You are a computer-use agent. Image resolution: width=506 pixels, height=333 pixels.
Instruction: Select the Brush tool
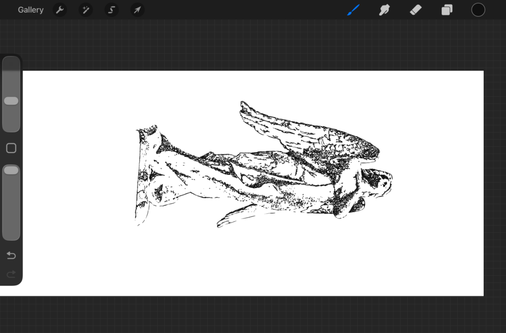point(353,10)
